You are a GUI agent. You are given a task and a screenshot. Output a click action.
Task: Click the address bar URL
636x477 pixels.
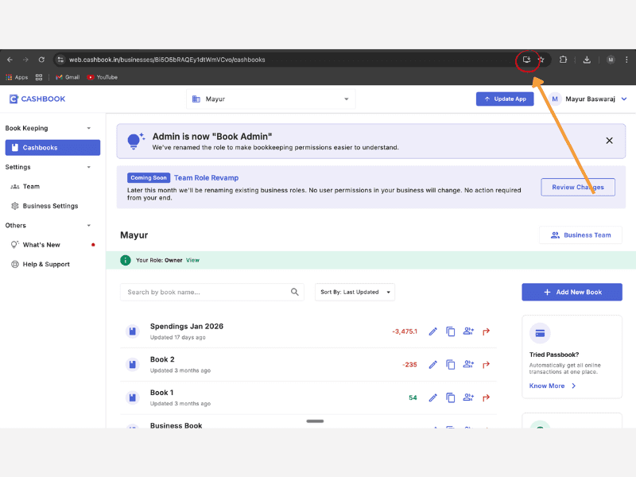click(x=167, y=60)
